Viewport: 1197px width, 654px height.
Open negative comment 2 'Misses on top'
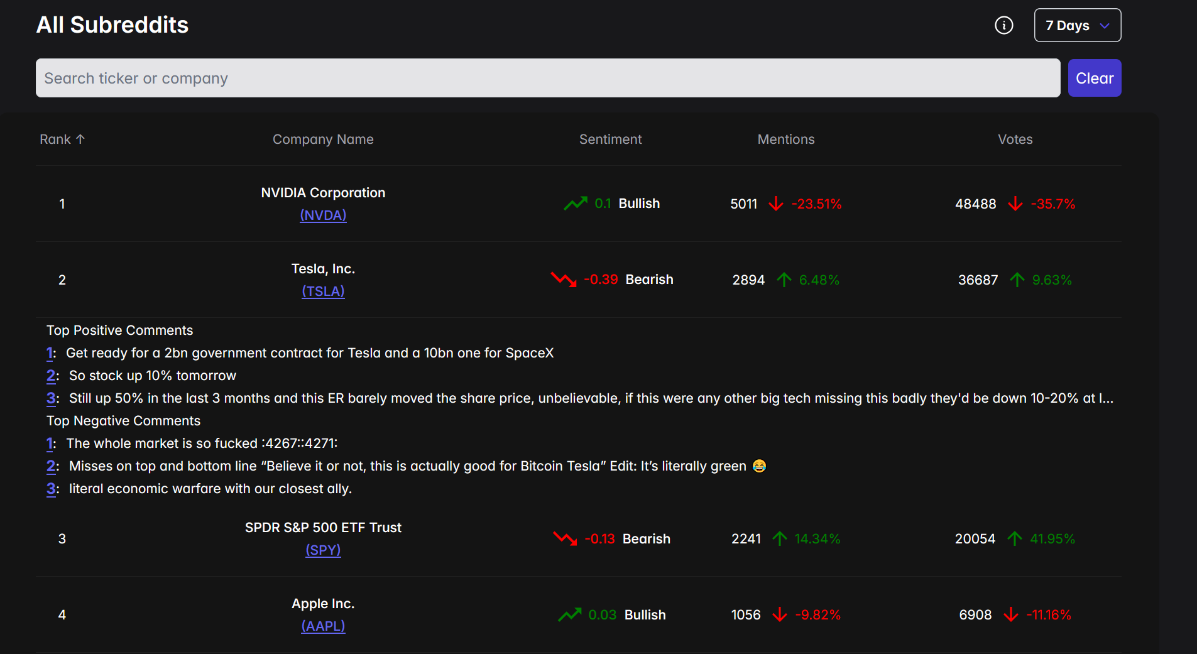(52, 466)
